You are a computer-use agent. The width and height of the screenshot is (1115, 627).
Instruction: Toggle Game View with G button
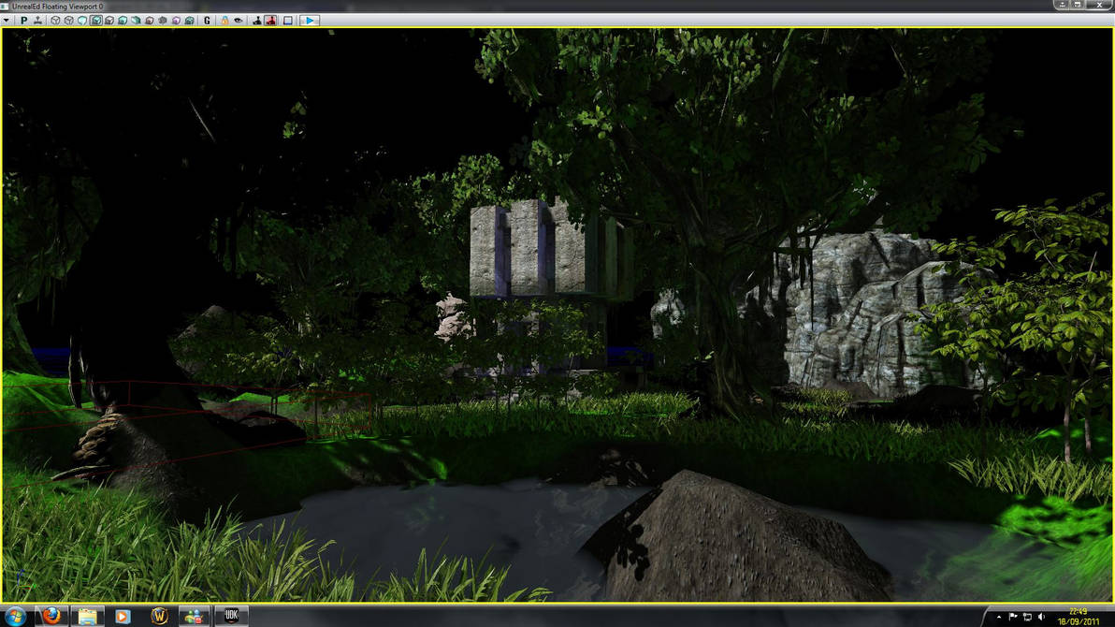[207, 21]
